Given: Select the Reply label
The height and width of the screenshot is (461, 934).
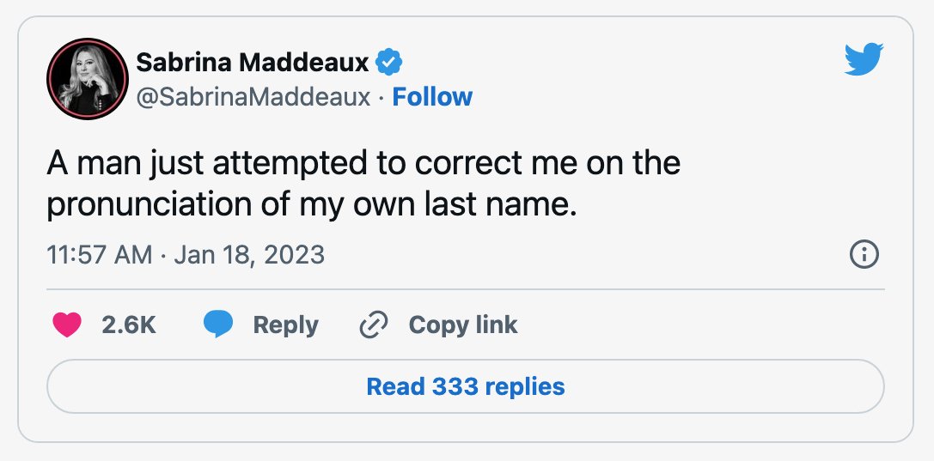Looking at the screenshot, I should tap(286, 325).
